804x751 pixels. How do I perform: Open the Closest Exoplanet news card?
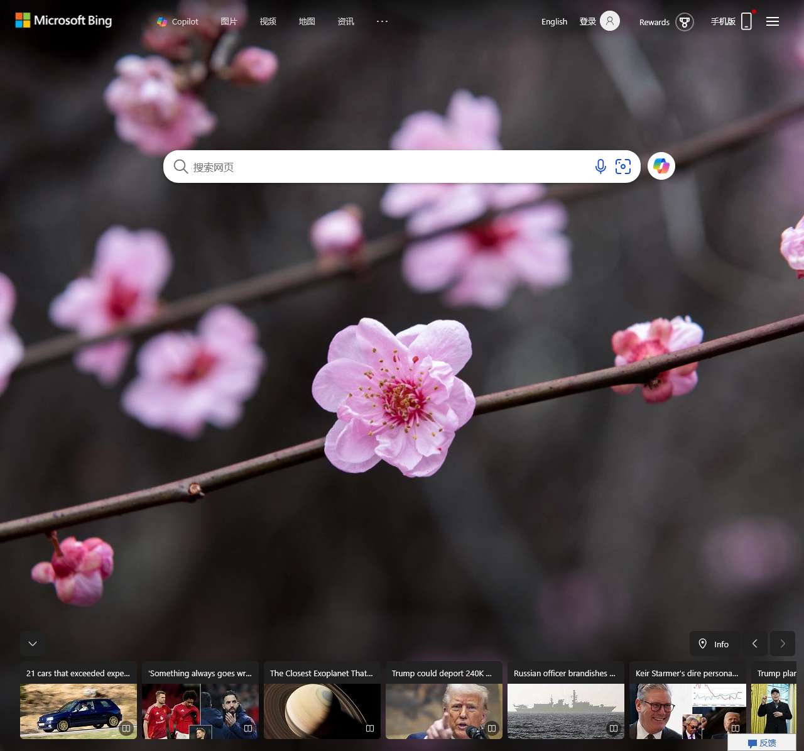pyautogui.click(x=322, y=700)
